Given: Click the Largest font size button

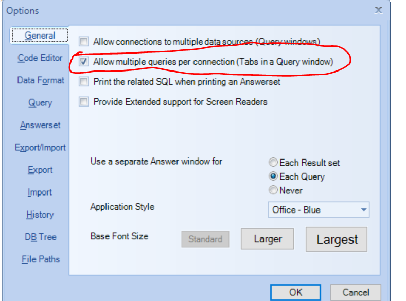Looking at the screenshot, I should tap(337, 239).
